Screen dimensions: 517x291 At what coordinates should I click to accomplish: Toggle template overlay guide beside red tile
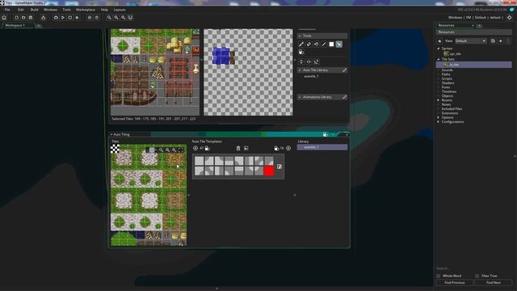[280, 167]
